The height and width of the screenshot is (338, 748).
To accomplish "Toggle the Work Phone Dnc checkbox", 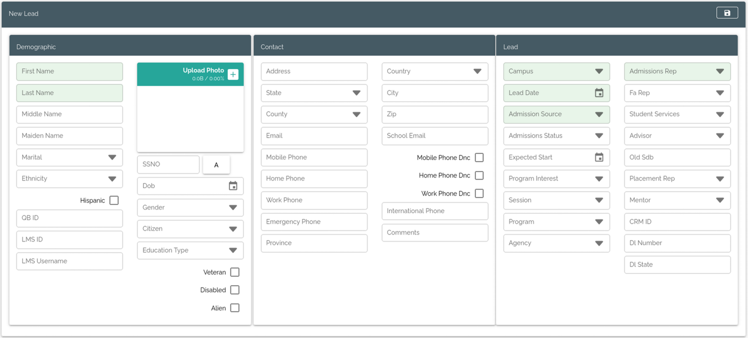I will click(x=479, y=193).
